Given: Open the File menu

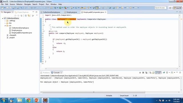Looking at the screenshot, I should tap(2, 4).
